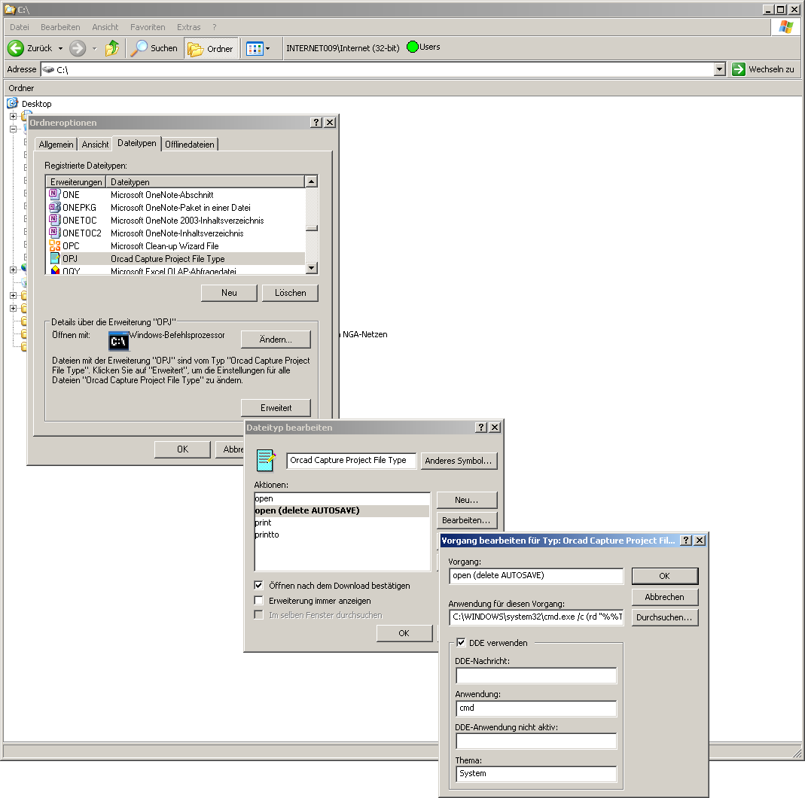Click the Dateitypen column header
Image resolution: width=805 pixels, height=798 pixels.
click(206, 181)
